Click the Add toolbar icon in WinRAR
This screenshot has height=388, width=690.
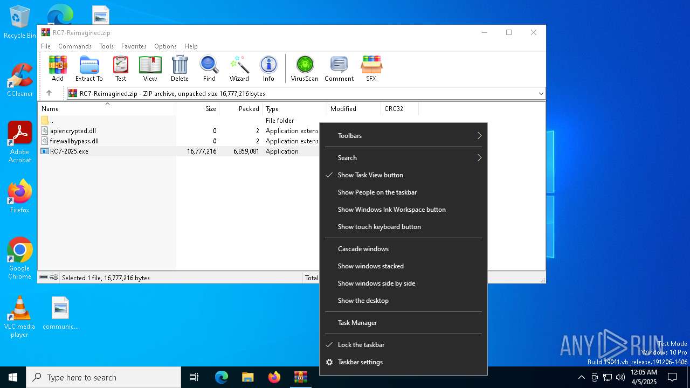click(58, 68)
